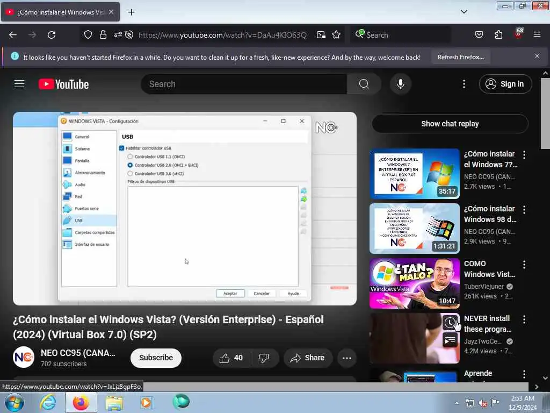Open the ¿Tan malo? Windows Vista thumbnail
This screenshot has height=413, width=550.
414,283
